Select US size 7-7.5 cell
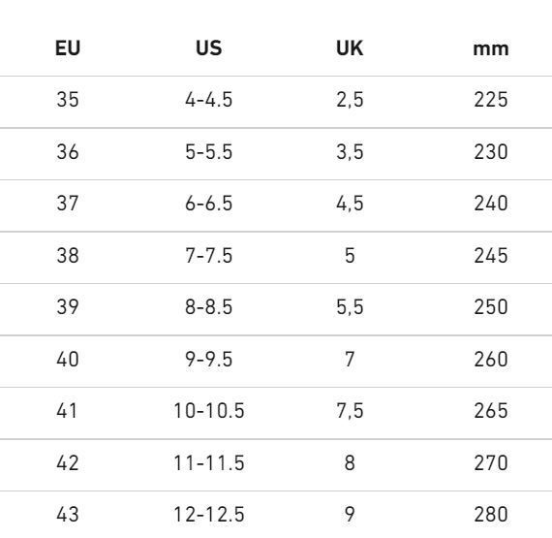552x538 pixels. [x=209, y=256]
